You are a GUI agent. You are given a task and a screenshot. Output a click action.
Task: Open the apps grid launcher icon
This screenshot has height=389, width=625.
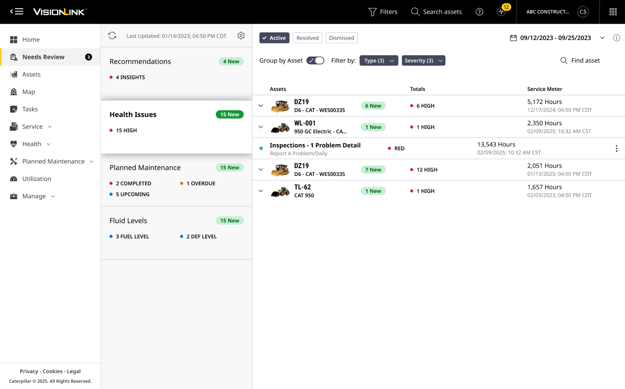coord(613,12)
